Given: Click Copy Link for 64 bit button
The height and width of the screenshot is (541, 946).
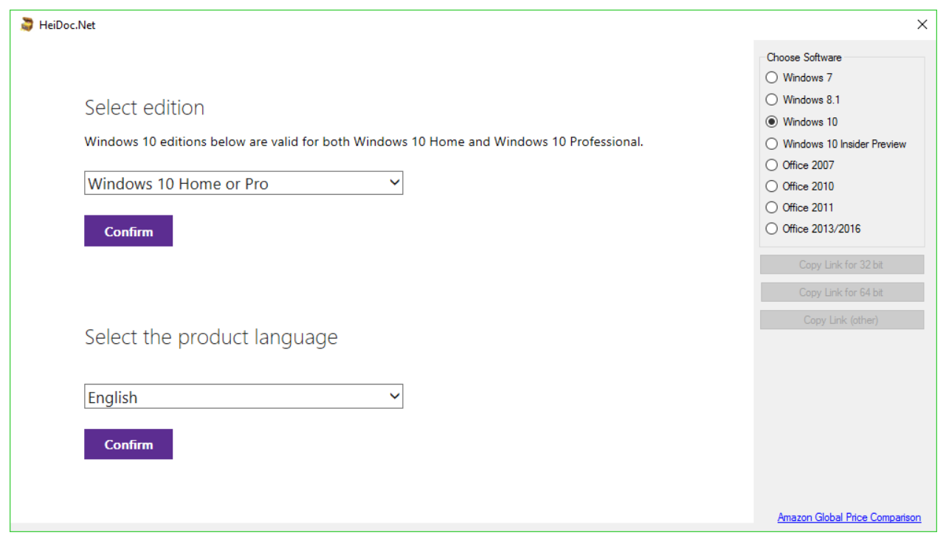Looking at the screenshot, I should coord(841,292).
